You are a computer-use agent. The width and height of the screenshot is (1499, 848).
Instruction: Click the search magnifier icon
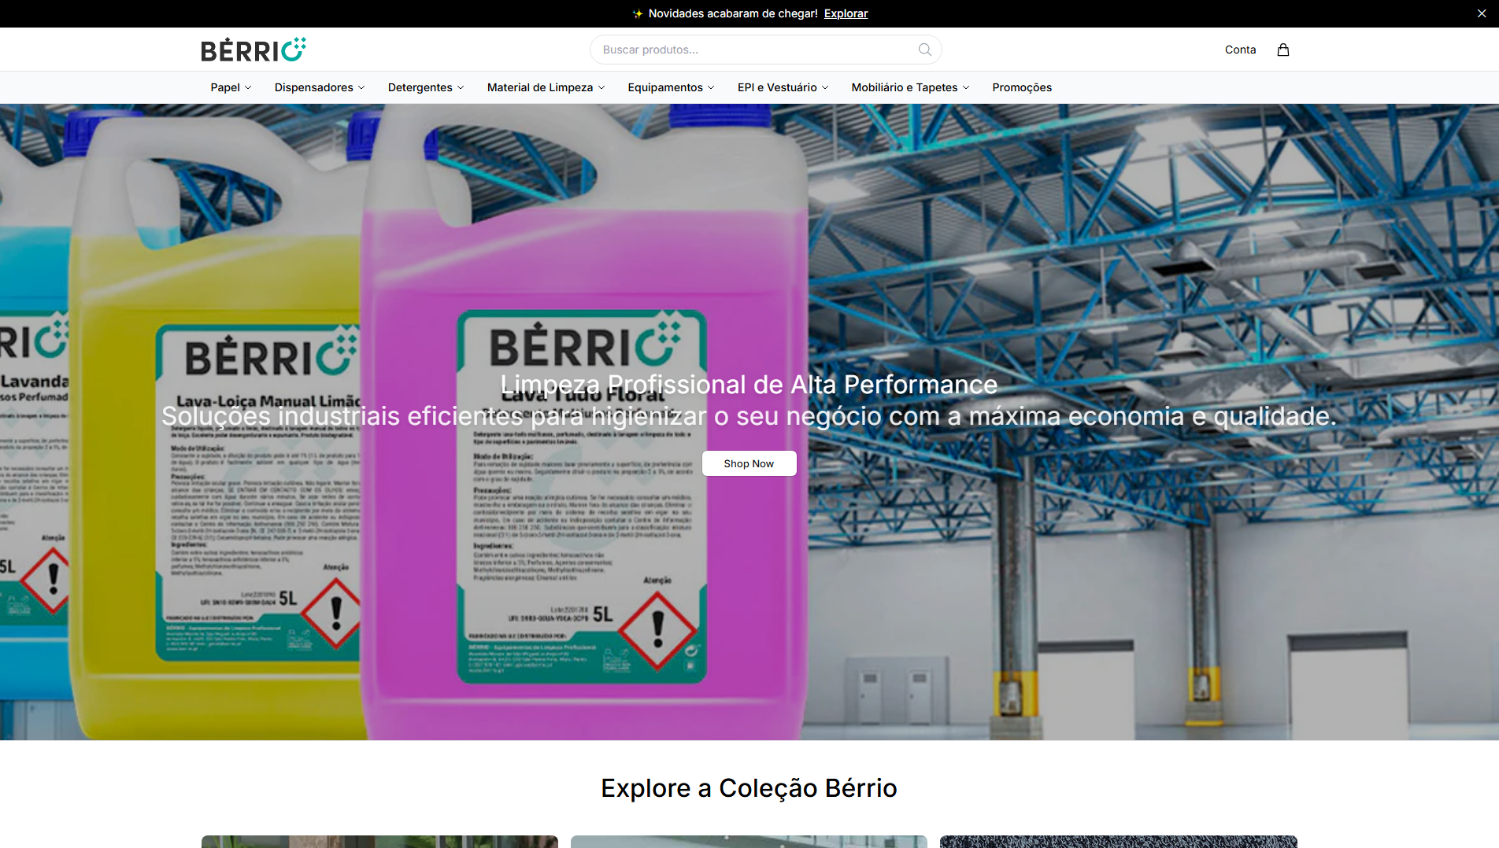coord(925,50)
